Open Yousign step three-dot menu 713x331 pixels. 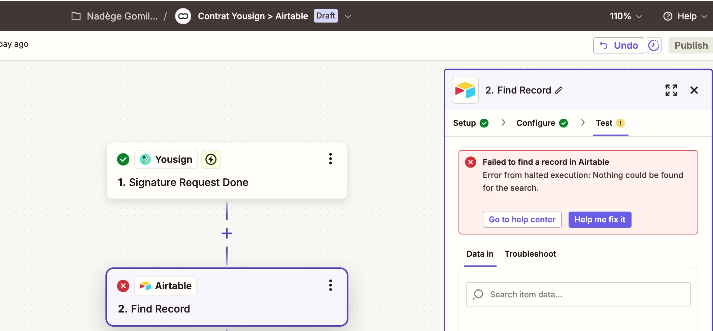[331, 159]
